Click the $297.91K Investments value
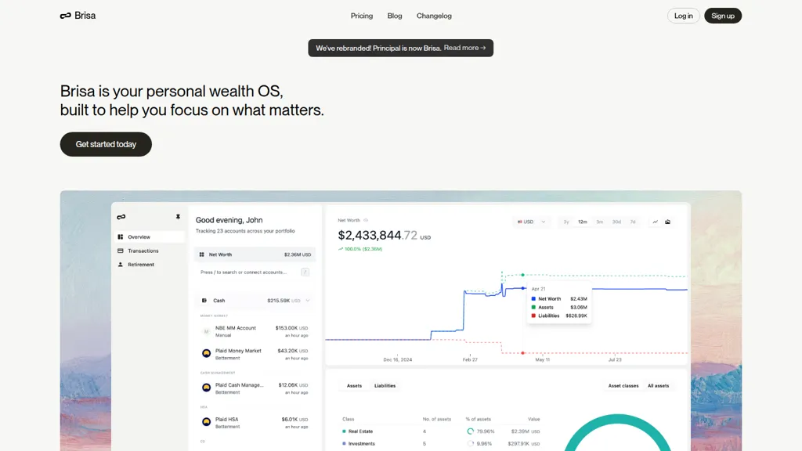 coord(524,444)
